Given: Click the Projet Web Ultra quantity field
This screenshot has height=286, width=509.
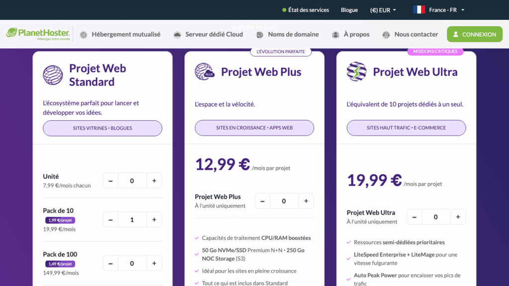Looking at the screenshot, I should (436, 217).
